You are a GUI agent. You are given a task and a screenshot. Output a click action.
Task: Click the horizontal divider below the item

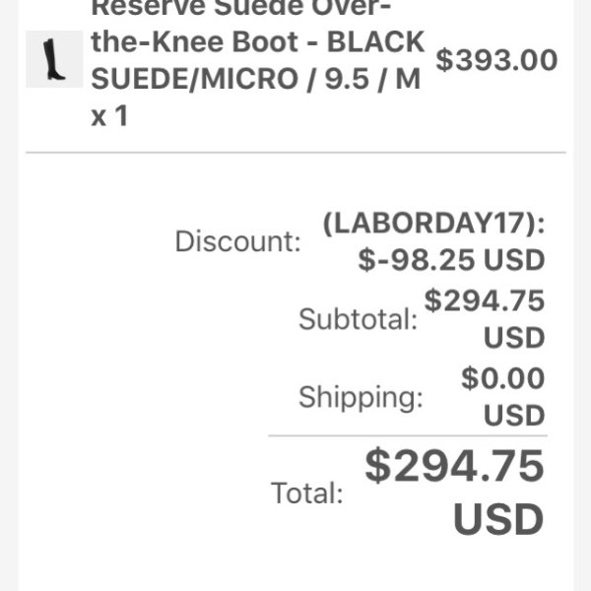tap(295, 153)
